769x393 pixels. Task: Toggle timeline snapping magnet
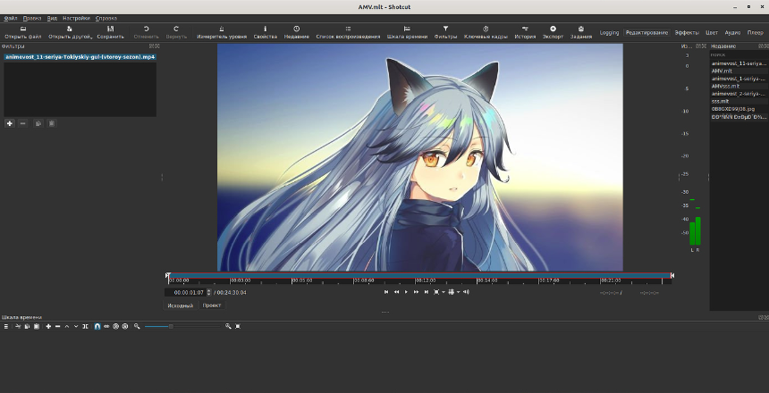tap(97, 326)
